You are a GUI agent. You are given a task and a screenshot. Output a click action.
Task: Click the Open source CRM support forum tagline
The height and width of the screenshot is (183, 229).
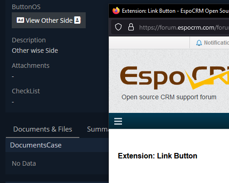pos(169,97)
